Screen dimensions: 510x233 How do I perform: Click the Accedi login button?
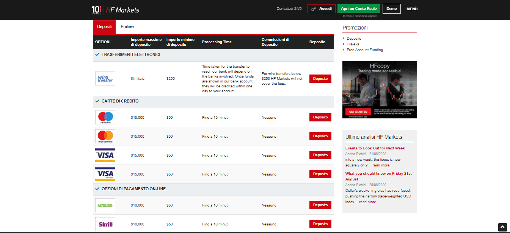322,9
